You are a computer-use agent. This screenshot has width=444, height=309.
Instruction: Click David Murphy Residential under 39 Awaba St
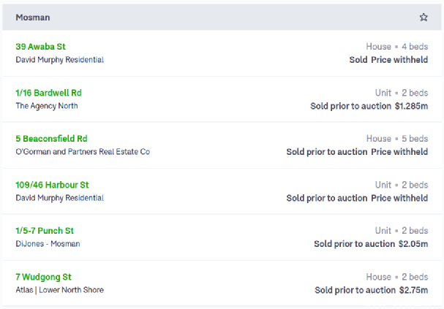tap(59, 60)
